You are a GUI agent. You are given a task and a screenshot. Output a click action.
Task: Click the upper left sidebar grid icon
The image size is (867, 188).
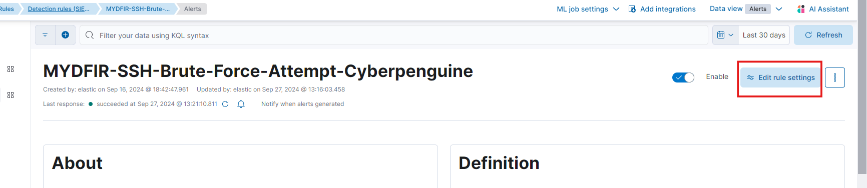(11, 69)
